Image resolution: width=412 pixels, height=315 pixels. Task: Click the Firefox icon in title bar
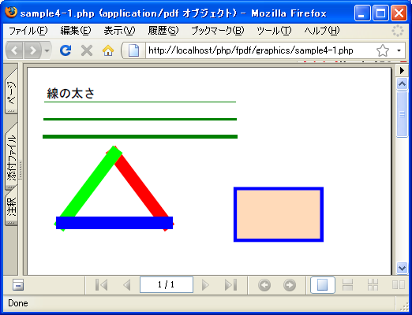coord(11,13)
